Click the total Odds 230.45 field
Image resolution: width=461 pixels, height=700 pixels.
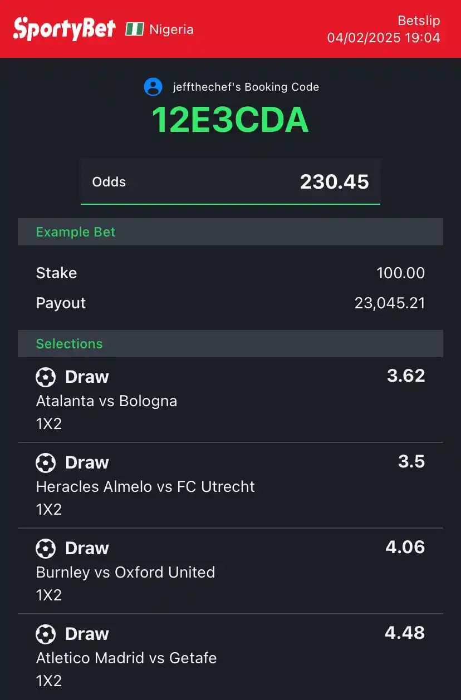pos(230,182)
